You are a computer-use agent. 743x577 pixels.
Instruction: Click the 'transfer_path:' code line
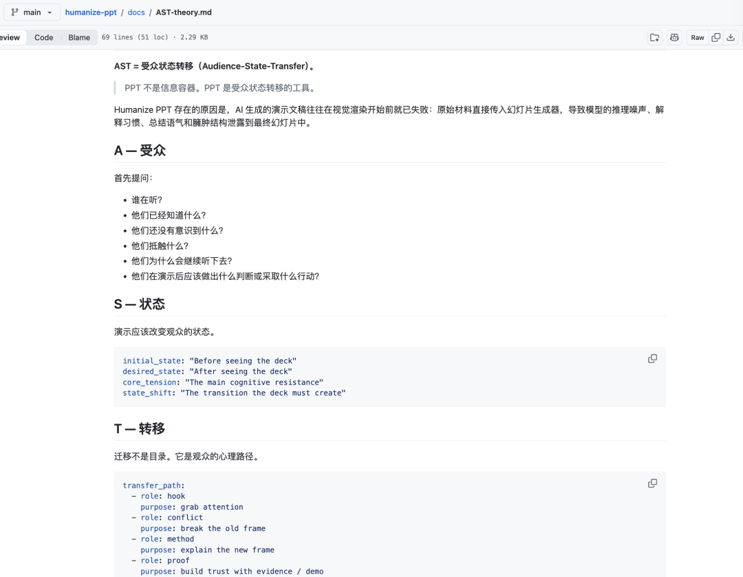point(153,486)
